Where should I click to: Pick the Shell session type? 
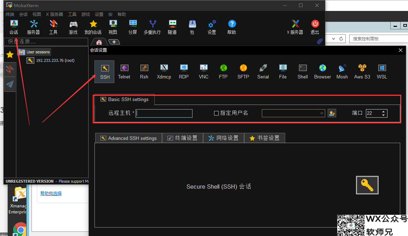(303, 72)
